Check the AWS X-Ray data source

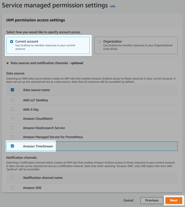[x=12, y=109]
